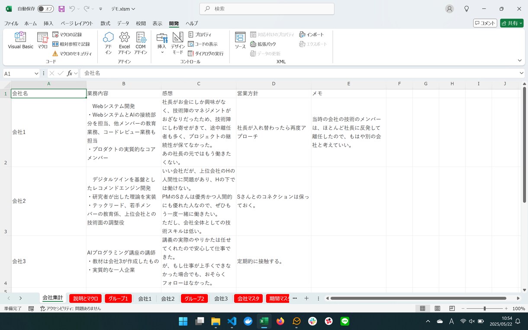The height and width of the screenshot is (330, 528).
Task: Open the Insert controls (挿入) dropdown
Action: point(162,43)
